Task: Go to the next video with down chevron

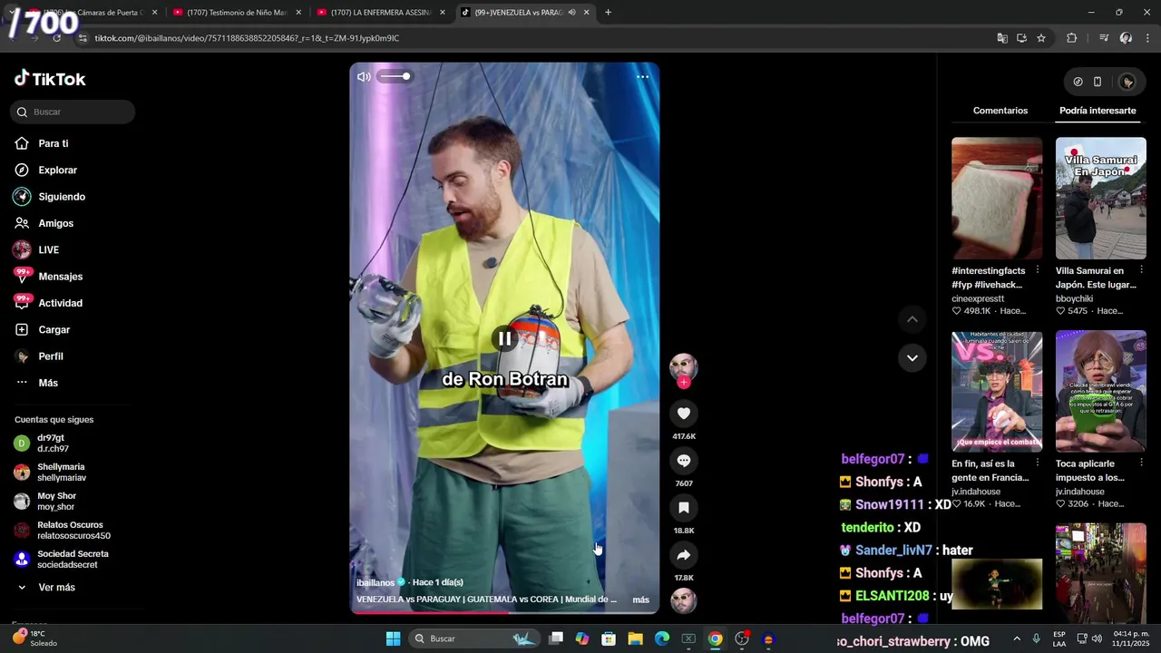Action: (912, 357)
